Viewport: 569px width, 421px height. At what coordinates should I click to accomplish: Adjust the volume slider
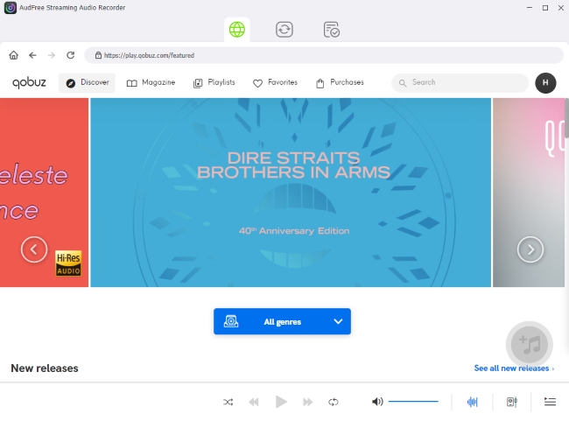click(413, 402)
